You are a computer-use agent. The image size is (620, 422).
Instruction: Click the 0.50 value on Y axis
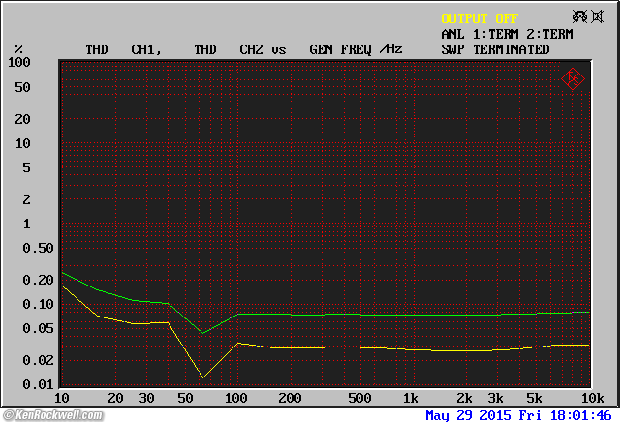(x=38, y=248)
